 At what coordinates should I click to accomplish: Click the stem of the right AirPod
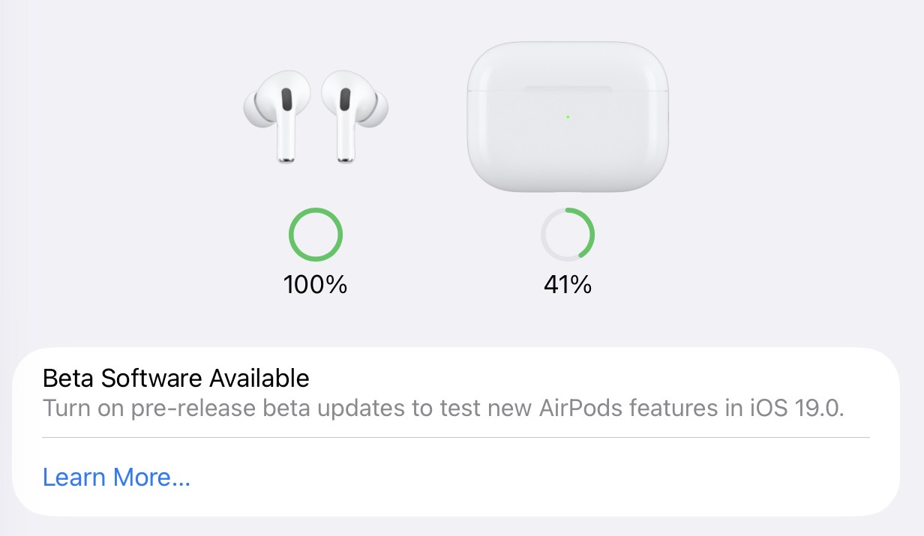pyautogui.click(x=346, y=142)
